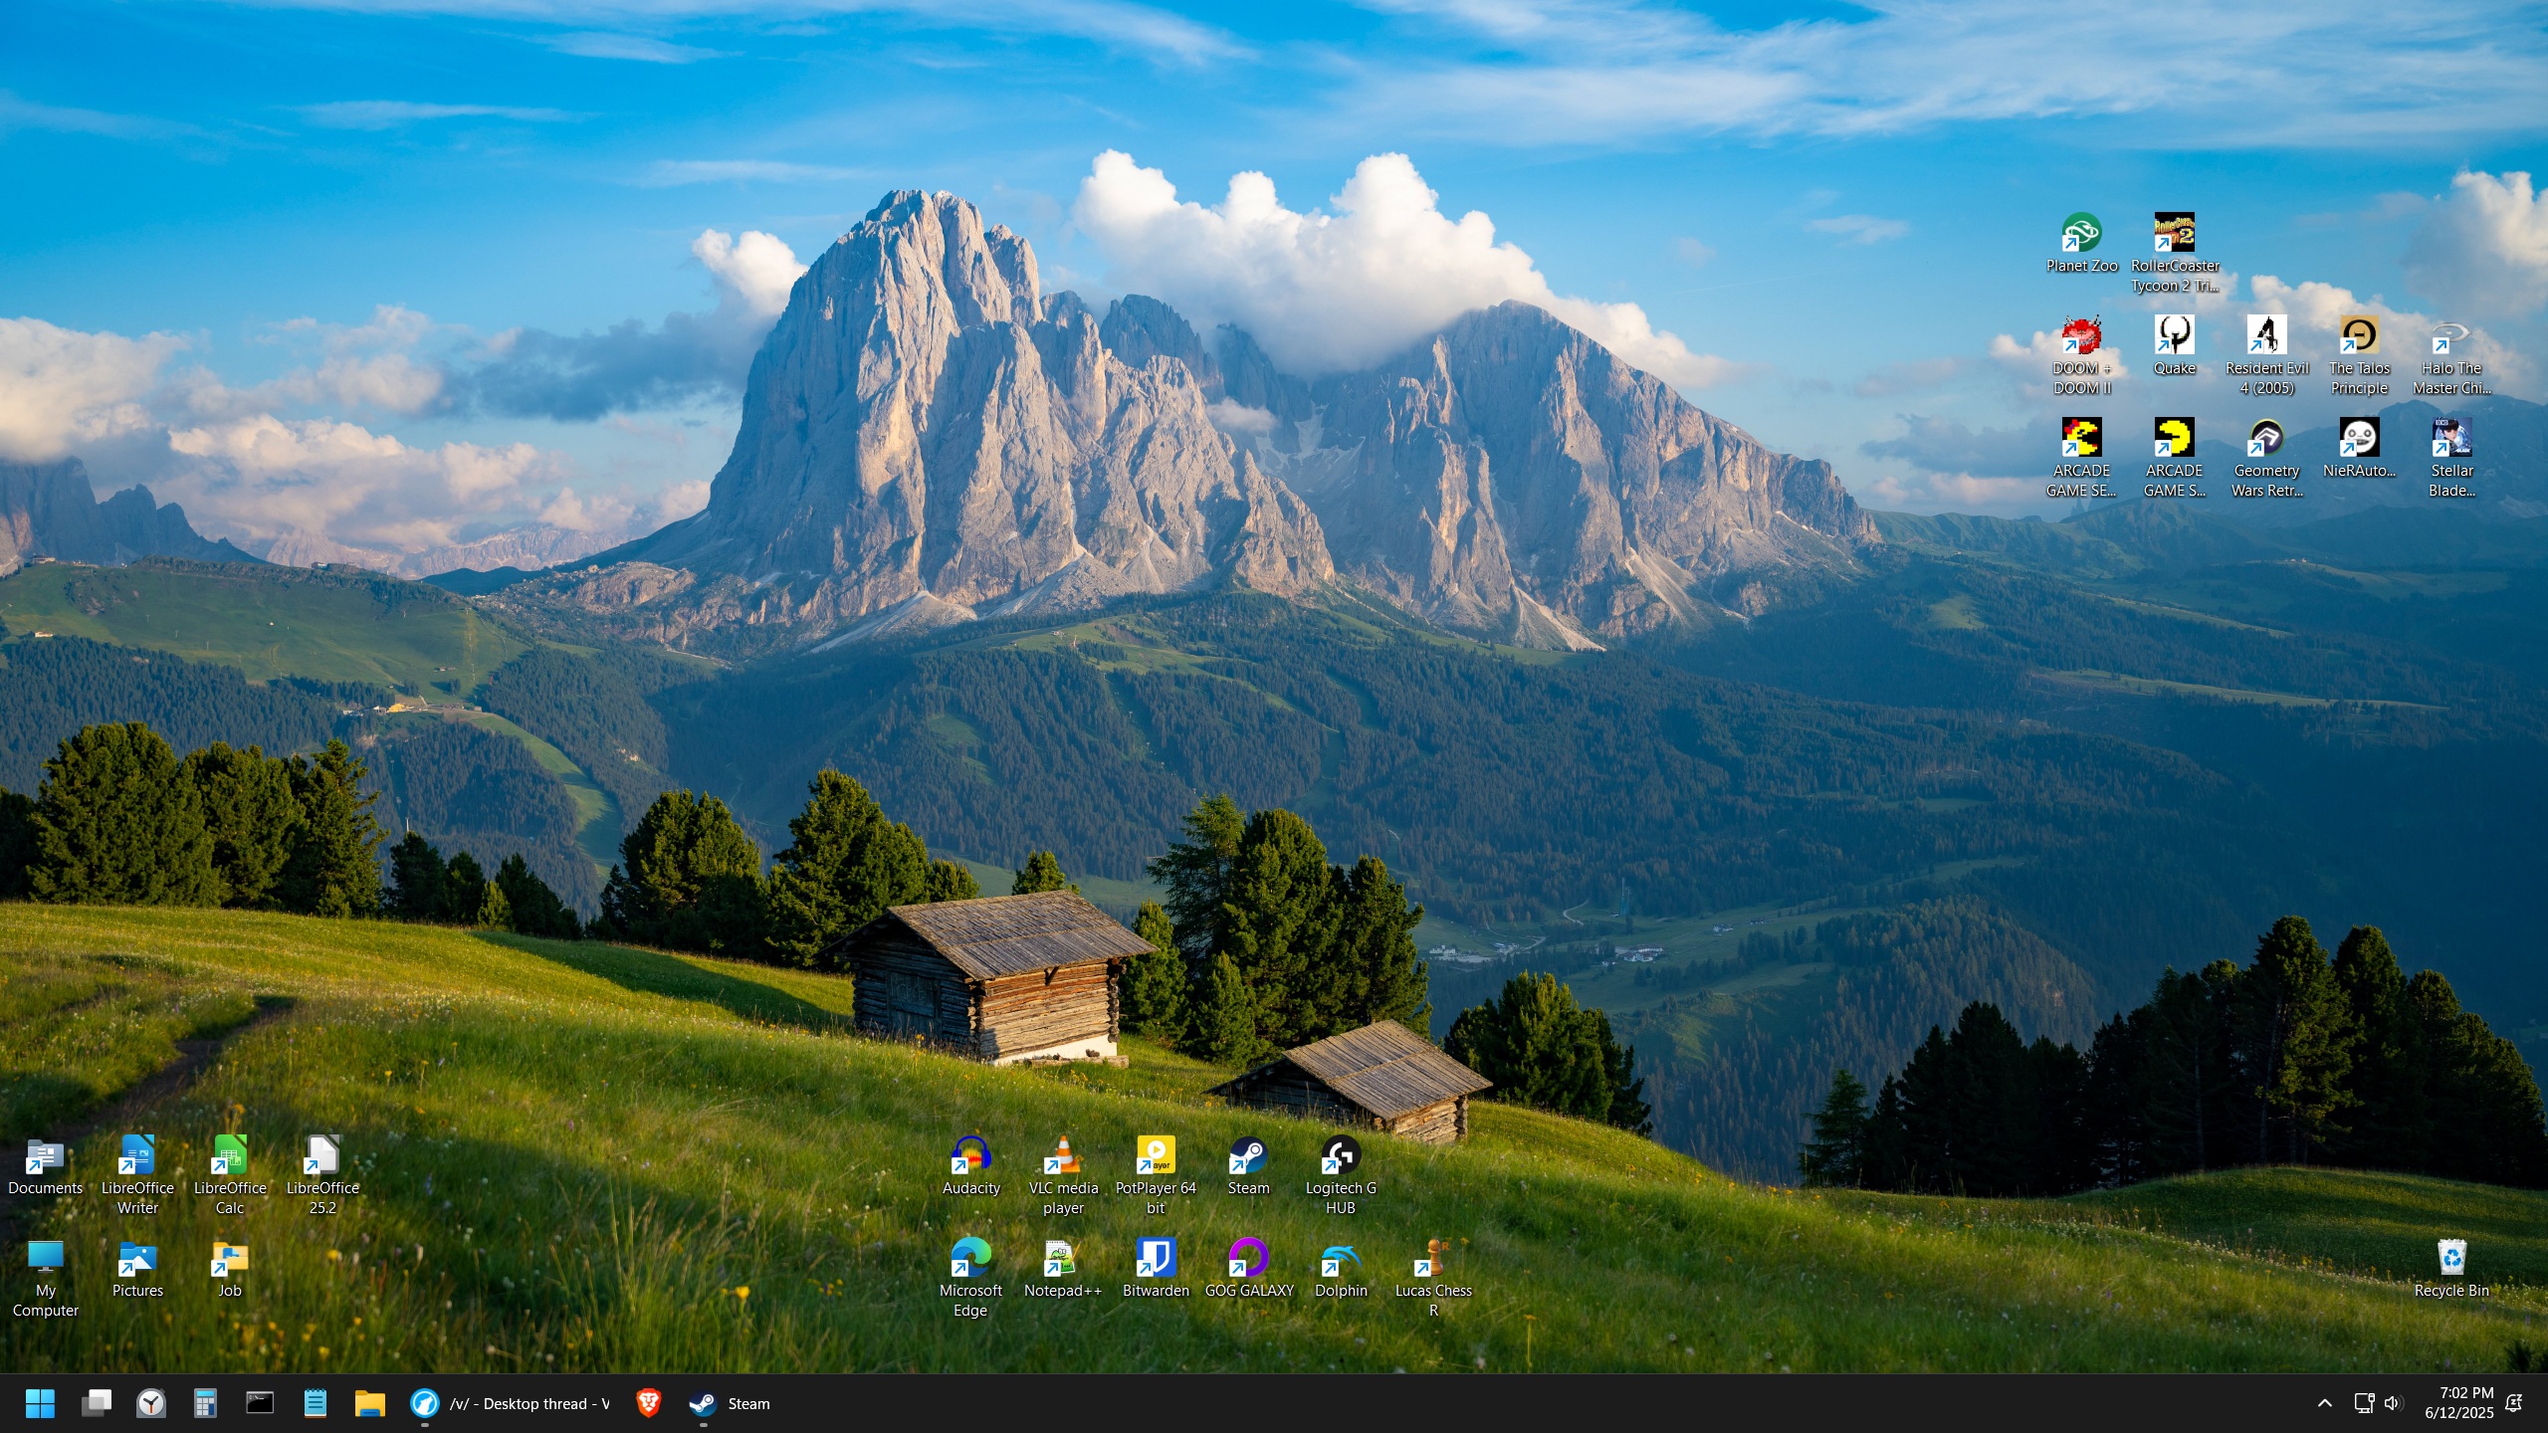Select the ARCADE GAME SE... Ms. Pac-Man icon
The height and width of the screenshot is (1433, 2548).
2081,458
